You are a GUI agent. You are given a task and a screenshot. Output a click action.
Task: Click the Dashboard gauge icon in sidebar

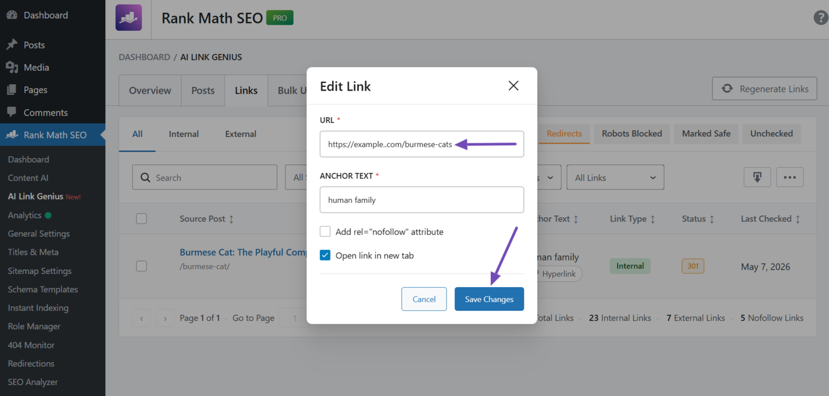(12, 15)
